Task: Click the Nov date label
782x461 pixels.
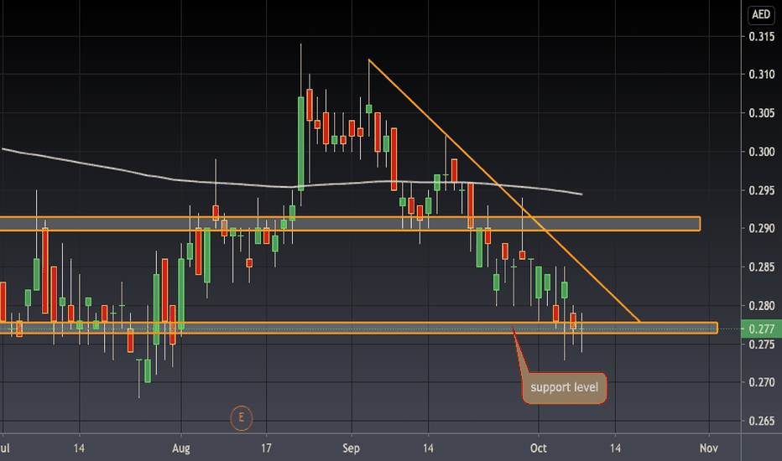Action: 708,448
